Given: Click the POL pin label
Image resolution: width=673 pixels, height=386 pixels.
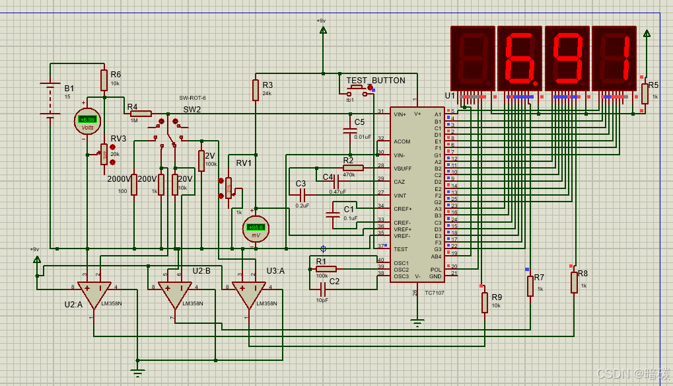Looking at the screenshot, I should [436, 270].
